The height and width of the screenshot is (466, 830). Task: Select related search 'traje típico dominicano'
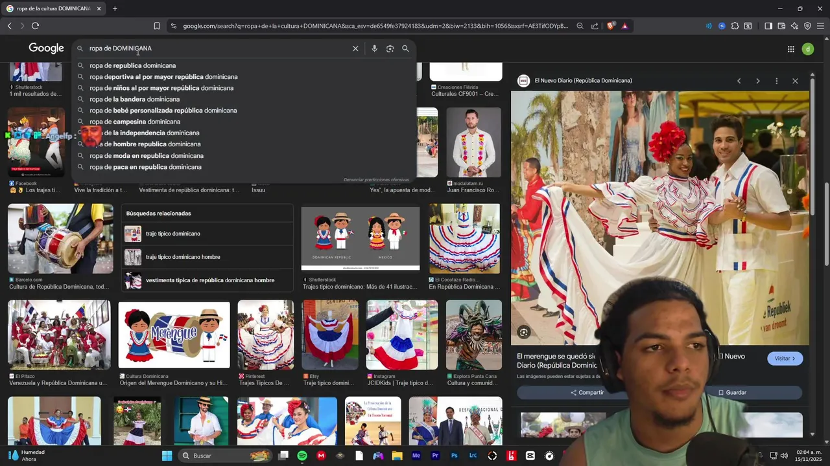pos(207,234)
